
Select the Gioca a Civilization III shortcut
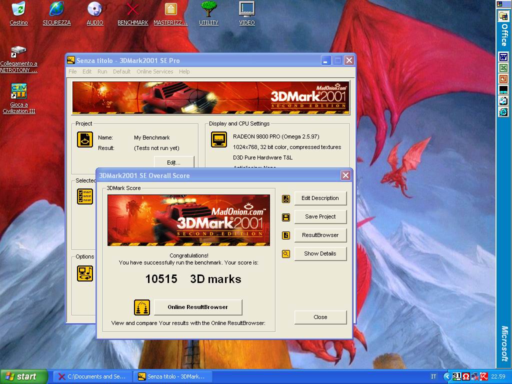(18, 98)
